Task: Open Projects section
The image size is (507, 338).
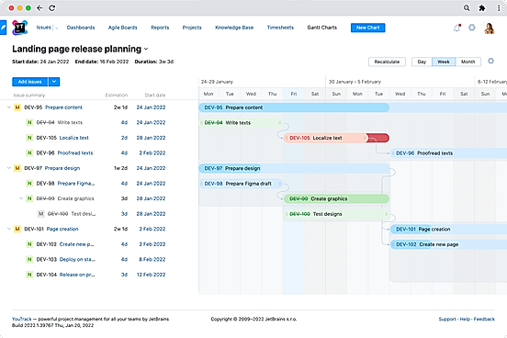Action: pyautogui.click(x=192, y=28)
